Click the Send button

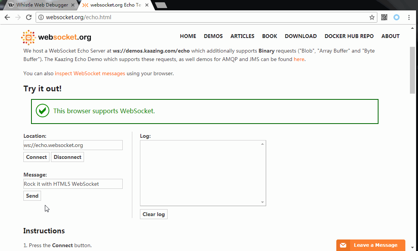[x=32, y=196]
